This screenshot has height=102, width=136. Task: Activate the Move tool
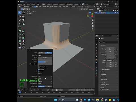pos(20,16)
